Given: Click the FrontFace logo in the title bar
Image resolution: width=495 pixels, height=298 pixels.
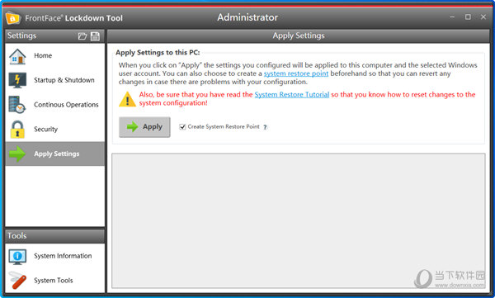Looking at the screenshot, I should [x=13, y=18].
